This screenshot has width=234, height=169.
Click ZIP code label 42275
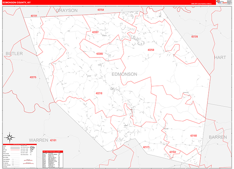[x=33, y=77]
